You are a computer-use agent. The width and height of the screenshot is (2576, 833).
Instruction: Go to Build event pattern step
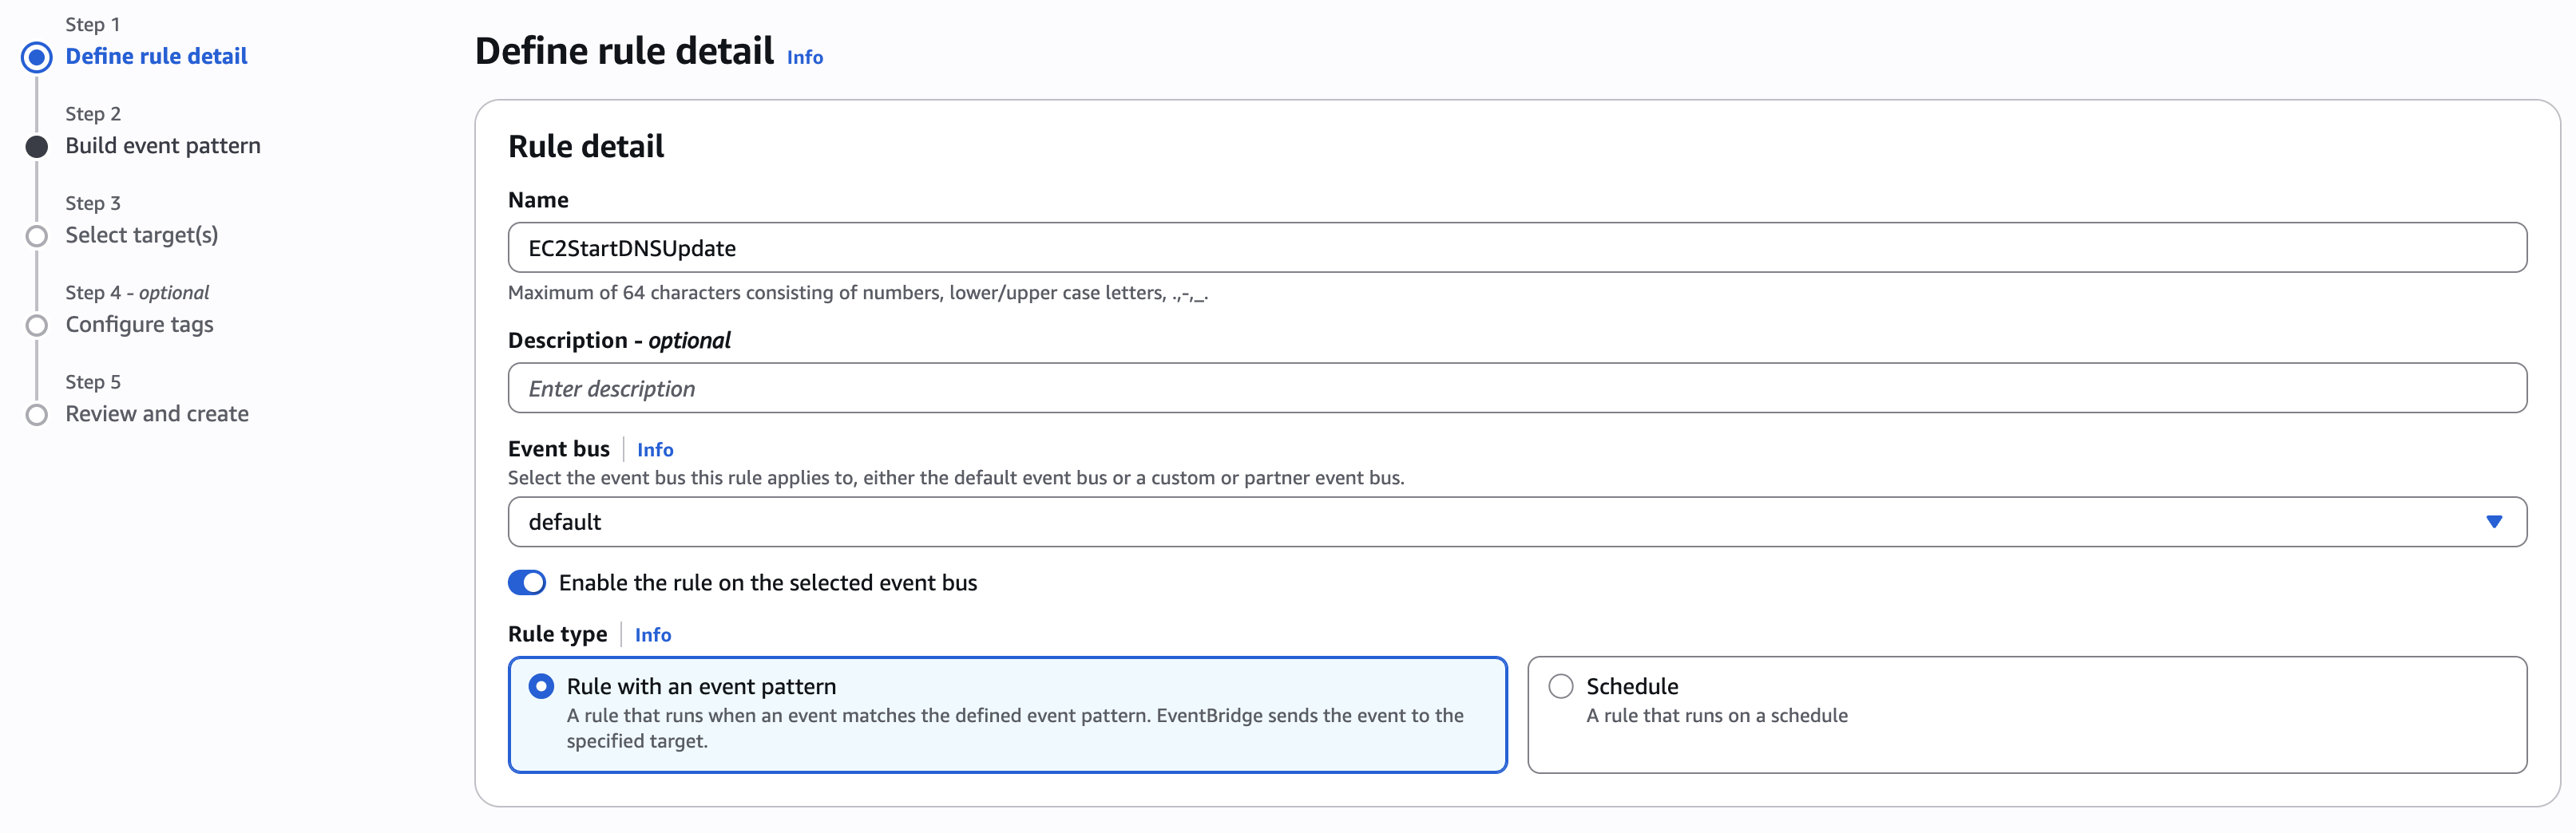point(163,146)
